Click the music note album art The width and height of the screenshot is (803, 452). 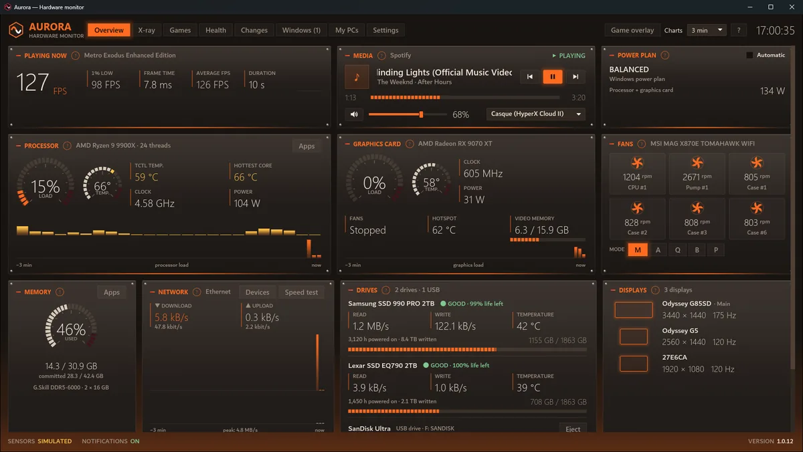point(357,77)
